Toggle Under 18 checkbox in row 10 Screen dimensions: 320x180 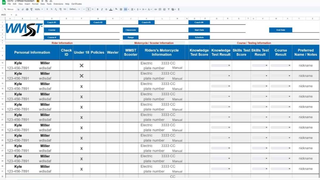[82, 65]
